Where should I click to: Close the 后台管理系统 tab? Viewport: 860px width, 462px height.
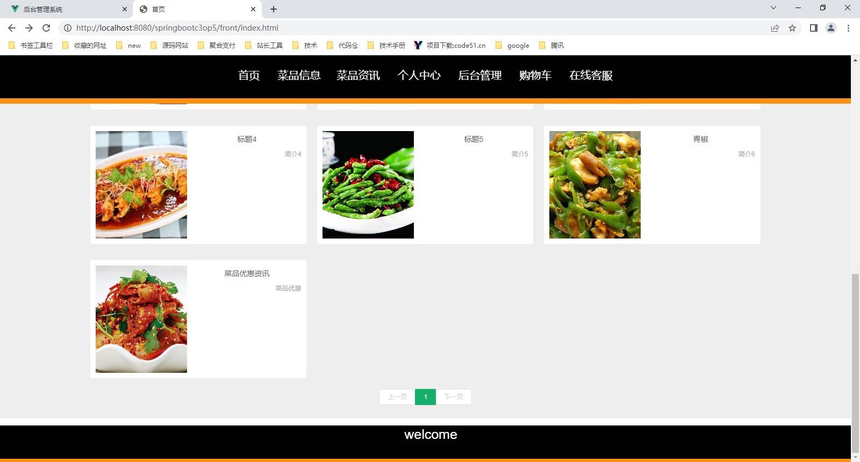click(124, 9)
